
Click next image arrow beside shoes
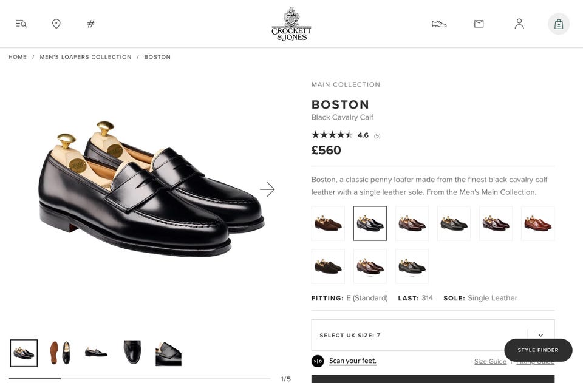[267, 189]
